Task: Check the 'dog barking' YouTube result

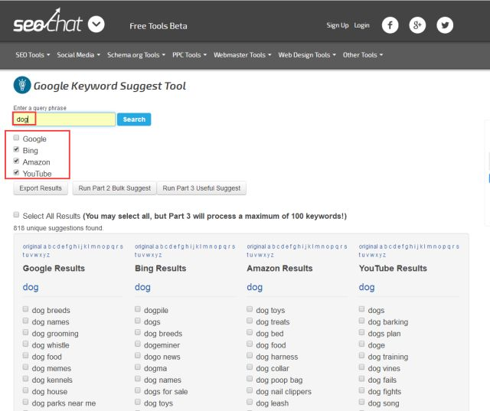Action: (361, 321)
